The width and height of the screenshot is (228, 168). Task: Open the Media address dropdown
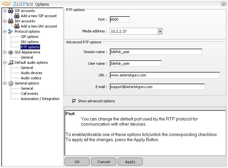160,31
